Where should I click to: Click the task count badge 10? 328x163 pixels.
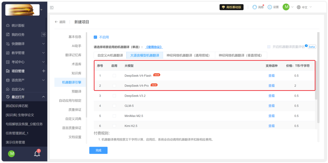pos(43,35)
